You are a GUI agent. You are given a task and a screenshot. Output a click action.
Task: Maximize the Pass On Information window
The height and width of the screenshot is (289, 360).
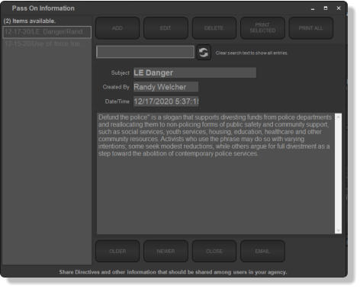point(326,8)
